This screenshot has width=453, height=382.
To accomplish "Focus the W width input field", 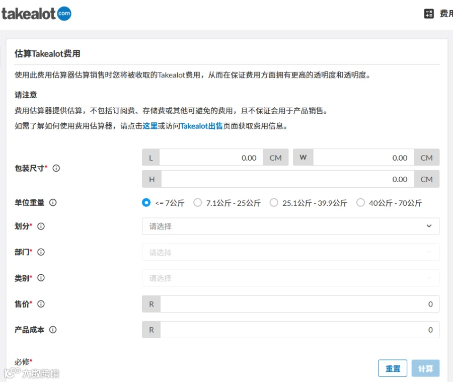I will 364,158.
